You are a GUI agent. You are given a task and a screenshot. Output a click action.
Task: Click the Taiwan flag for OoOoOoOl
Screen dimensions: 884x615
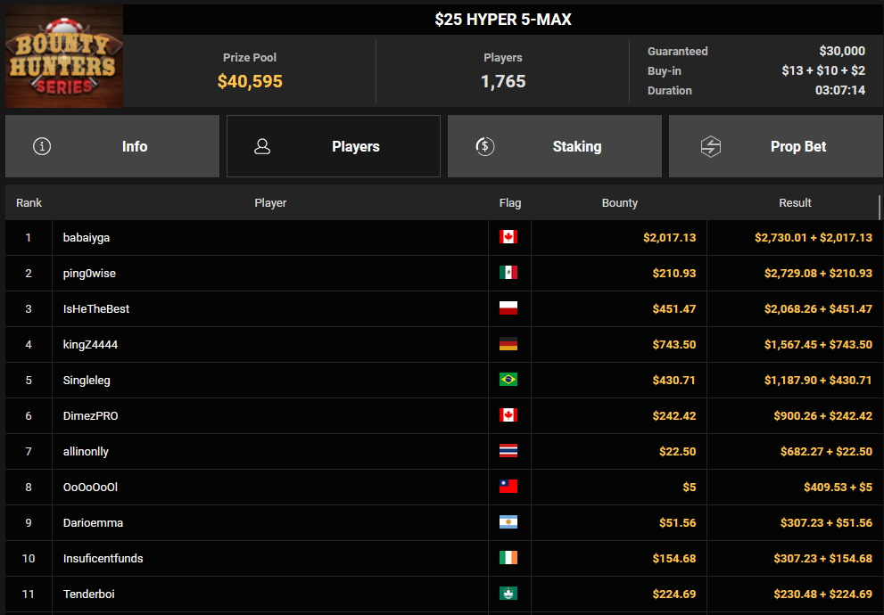pos(508,487)
